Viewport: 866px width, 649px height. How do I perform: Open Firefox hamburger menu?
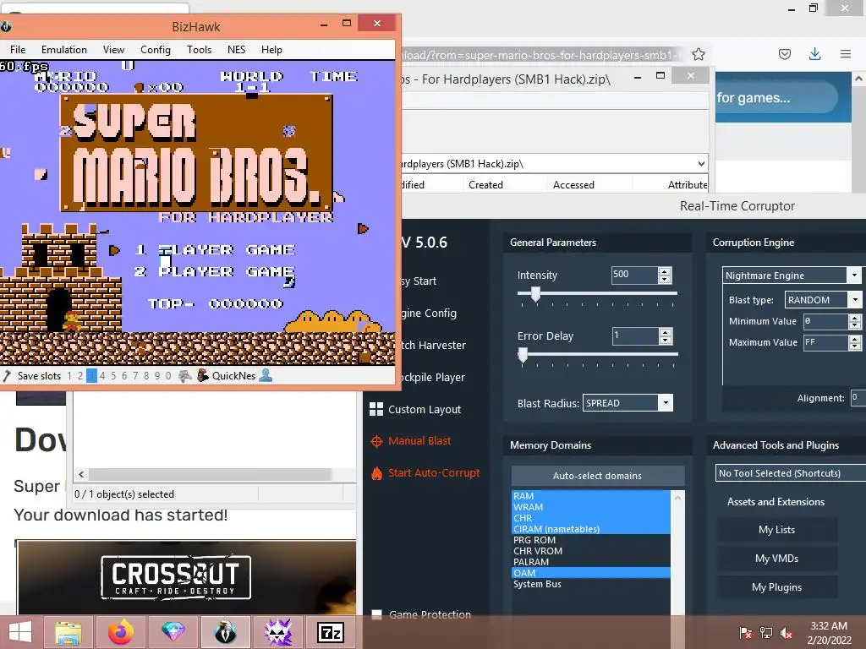tap(846, 54)
